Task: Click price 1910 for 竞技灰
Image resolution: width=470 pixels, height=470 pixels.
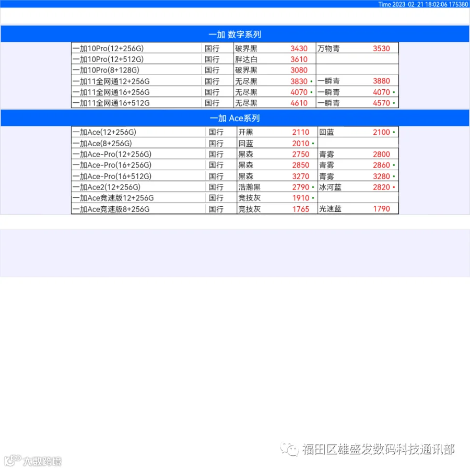Action: coord(301,198)
